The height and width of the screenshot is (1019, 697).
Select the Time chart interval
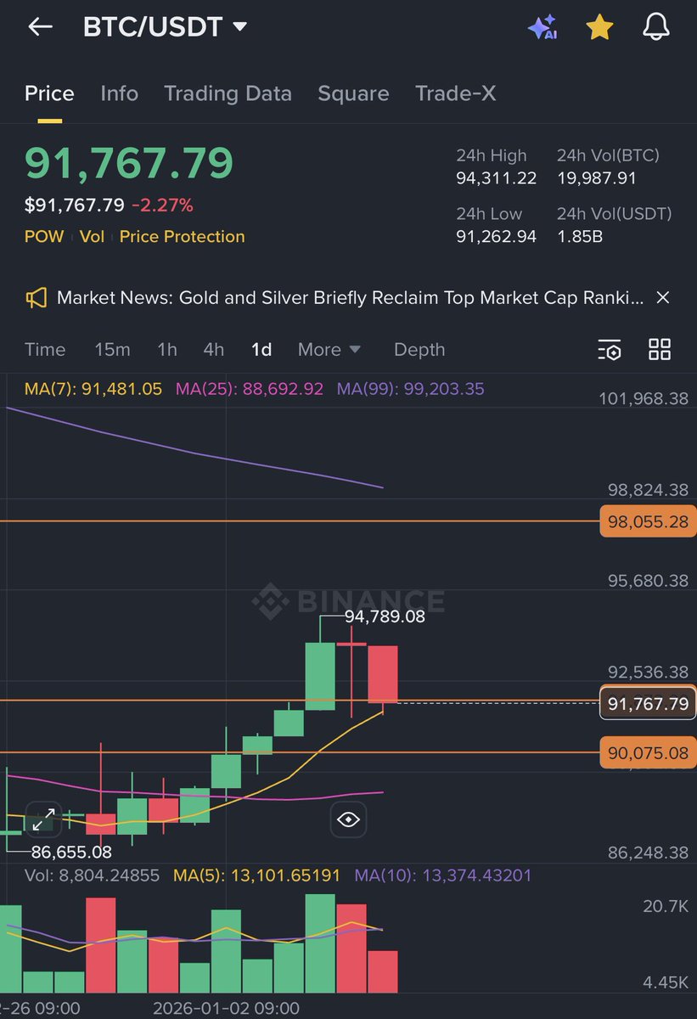[x=45, y=350]
